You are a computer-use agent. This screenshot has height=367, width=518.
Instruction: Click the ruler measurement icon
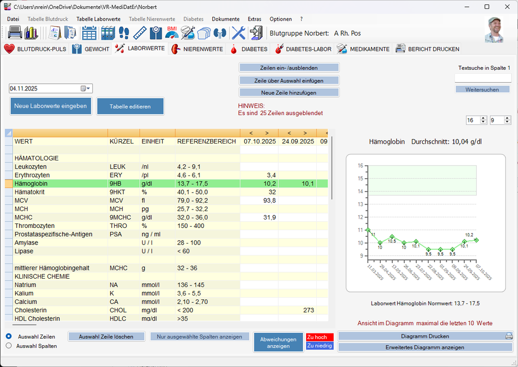tap(139, 32)
